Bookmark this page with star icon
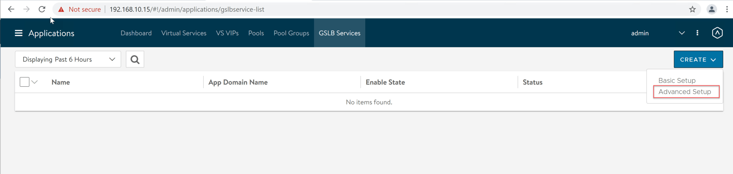 point(692,9)
